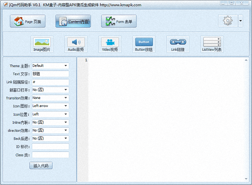Screen dimensions: 252x185
Task: Pick the Link链接 chain icon
Action: click(178, 42)
